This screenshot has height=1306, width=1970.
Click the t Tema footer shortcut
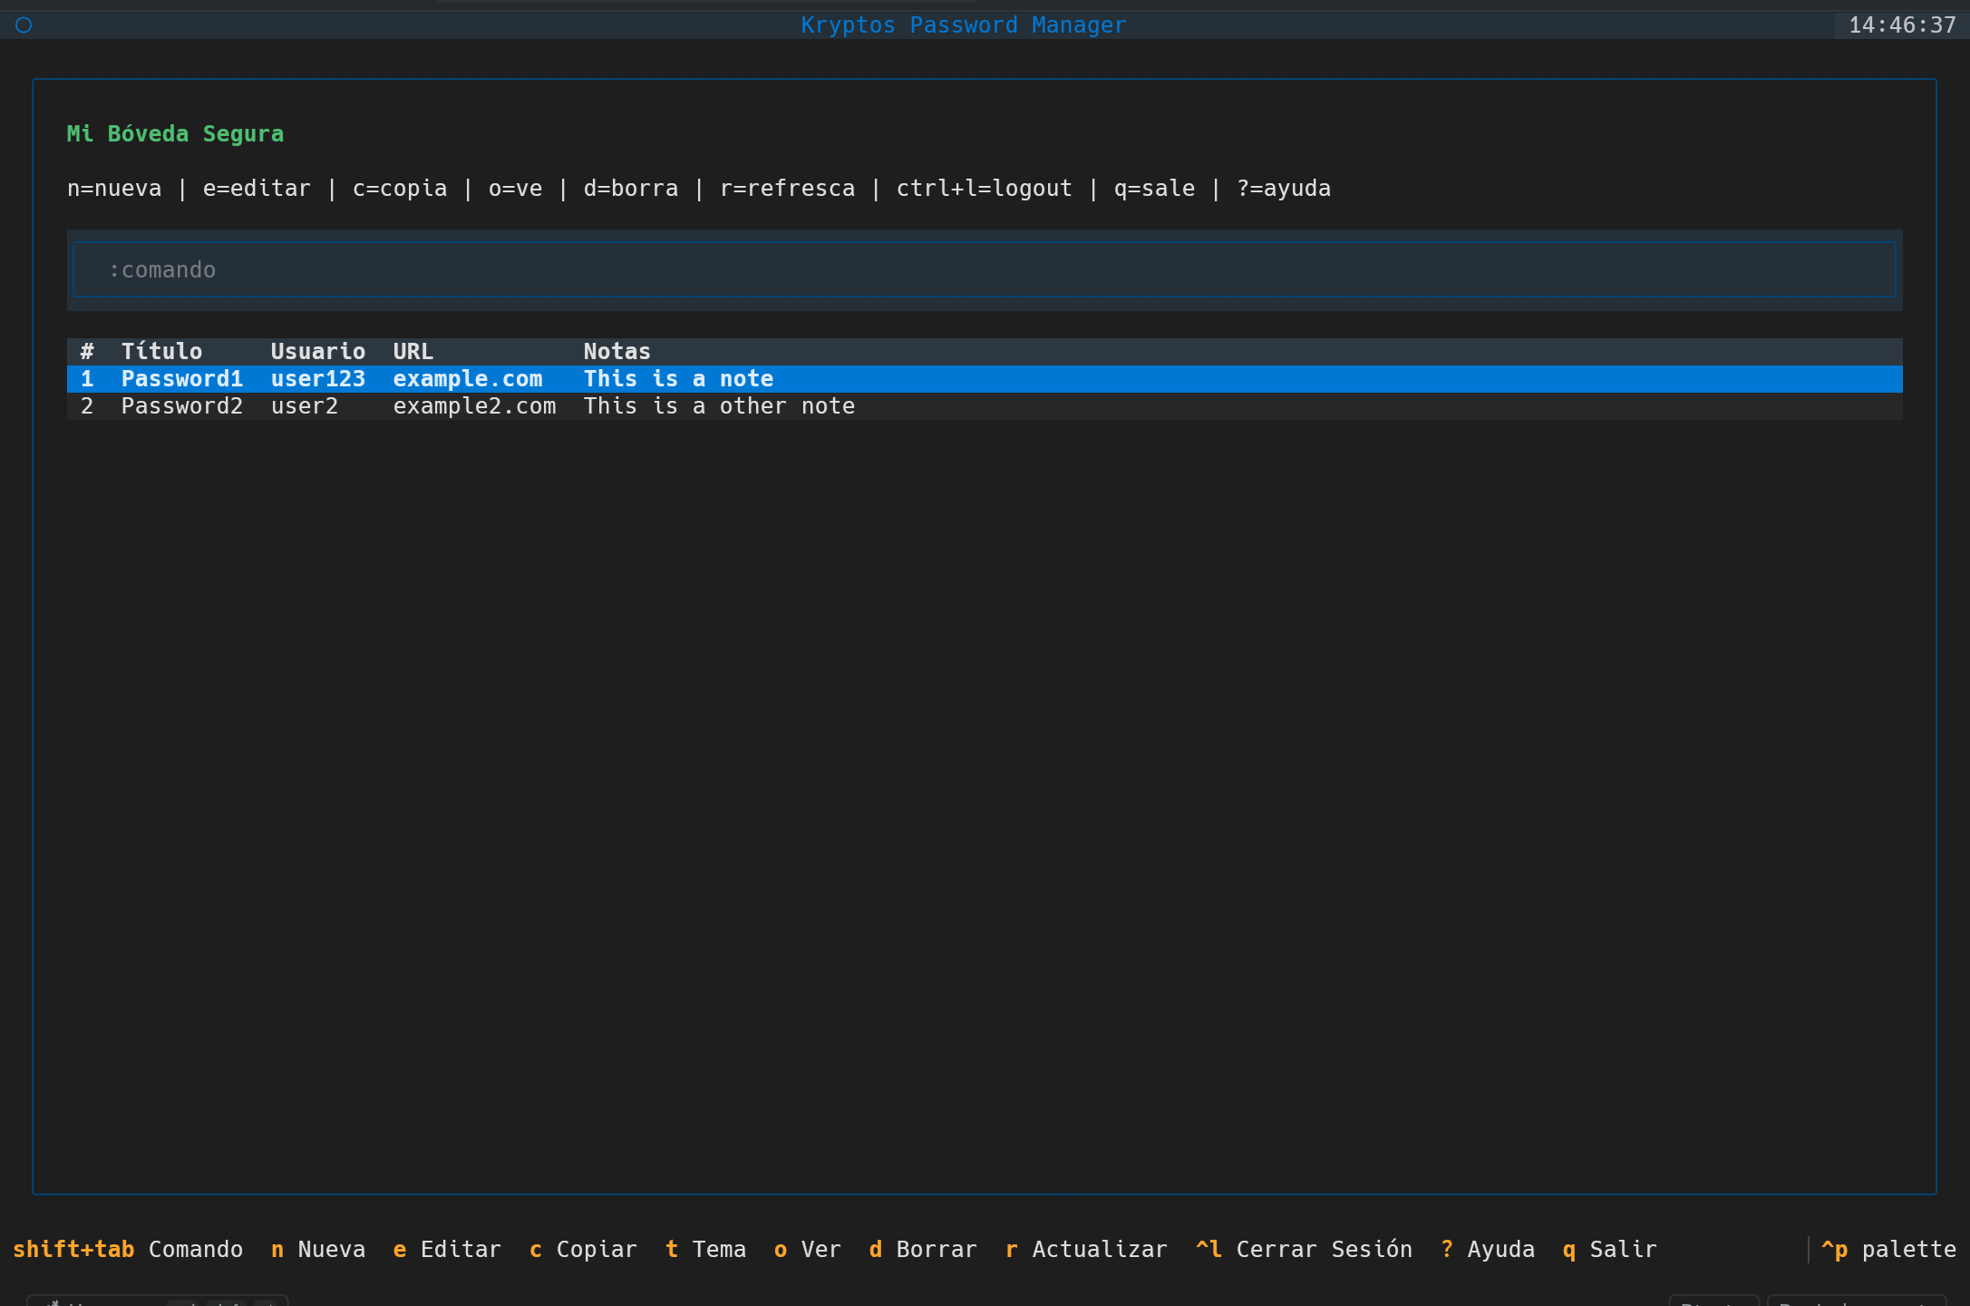[705, 1249]
